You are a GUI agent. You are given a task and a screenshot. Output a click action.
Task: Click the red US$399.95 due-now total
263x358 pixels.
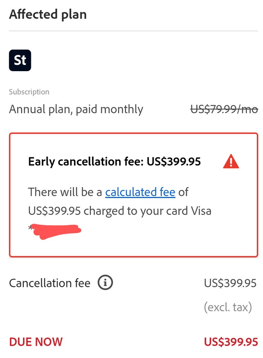point(231,342)
